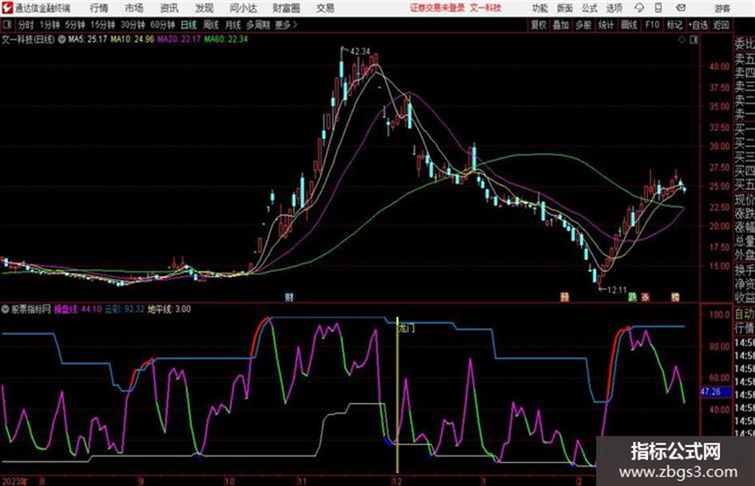The width and height of the screenshot is (755, 486).
Task: Open the mail envelope icon
Action: pyautogui.click(x=681, y=8)
